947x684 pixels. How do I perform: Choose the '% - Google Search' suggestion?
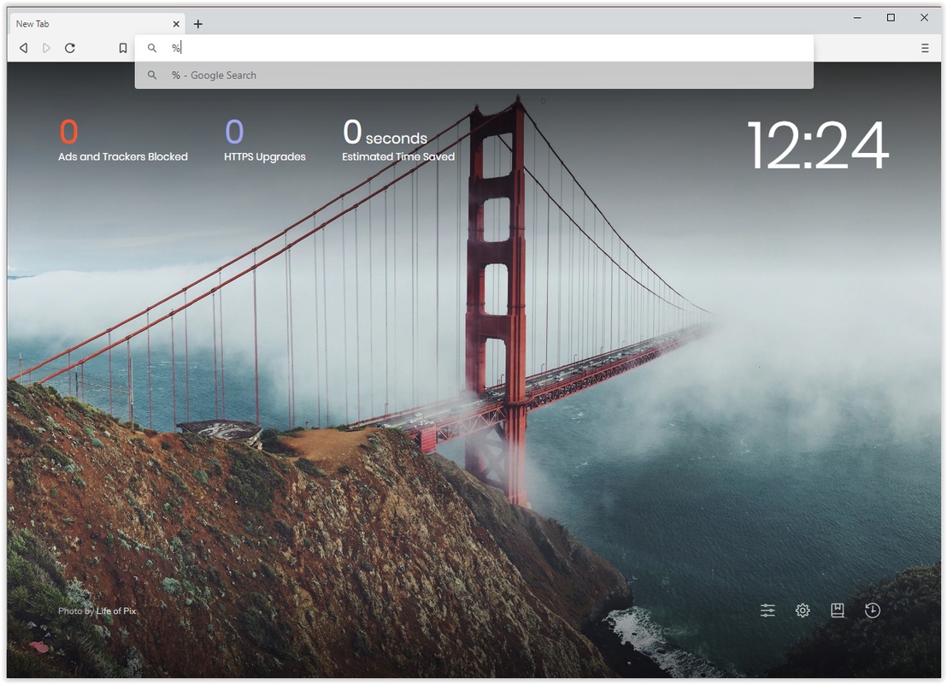(474, 75)
